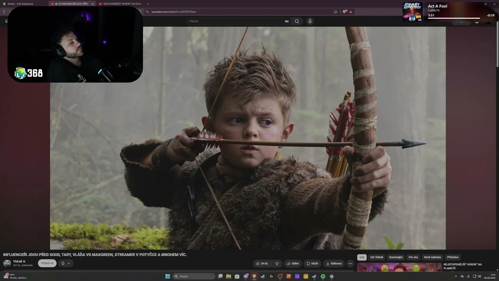Open Task View in the taskbar
This screenshot has width=499, height=281.
pos(220,276)
